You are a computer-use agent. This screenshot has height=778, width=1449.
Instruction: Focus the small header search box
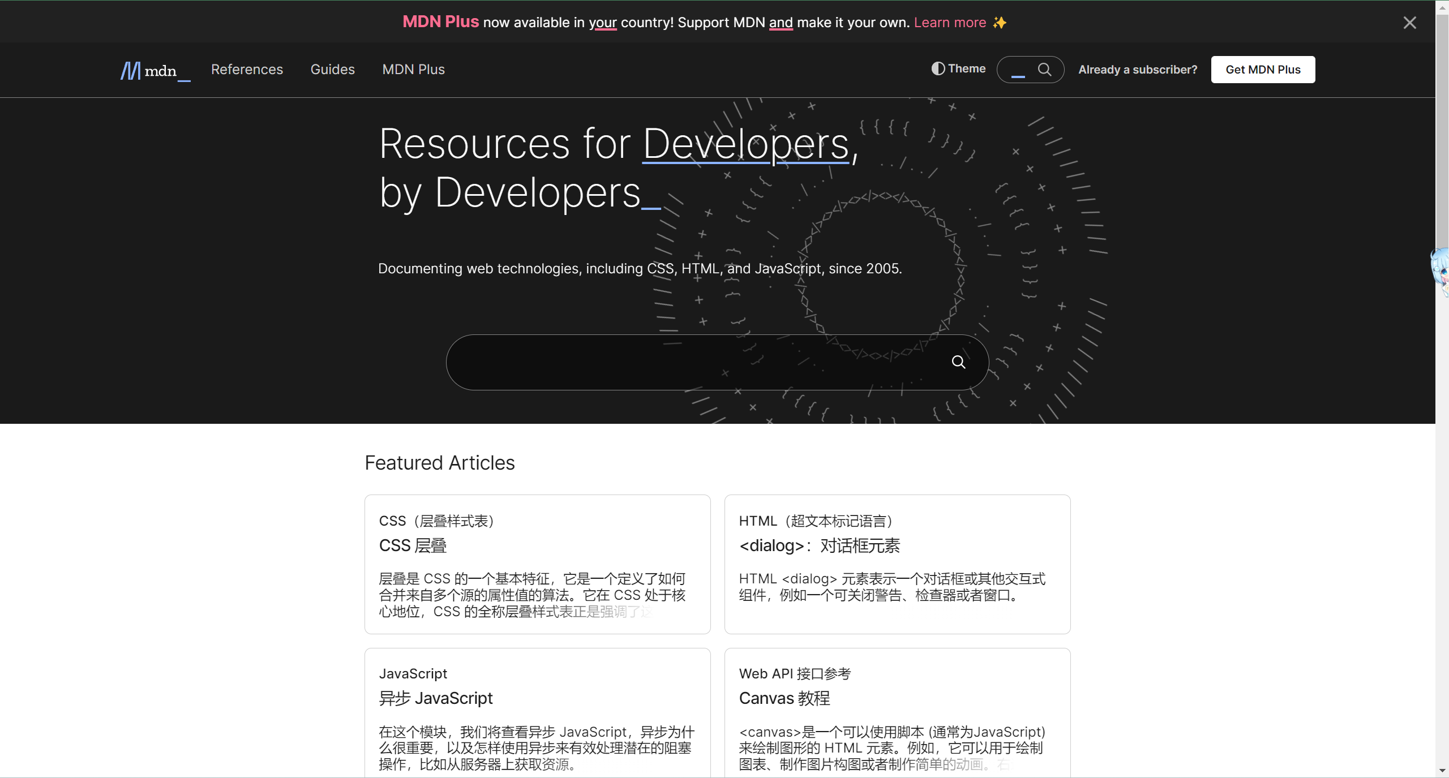point(1018,70)
